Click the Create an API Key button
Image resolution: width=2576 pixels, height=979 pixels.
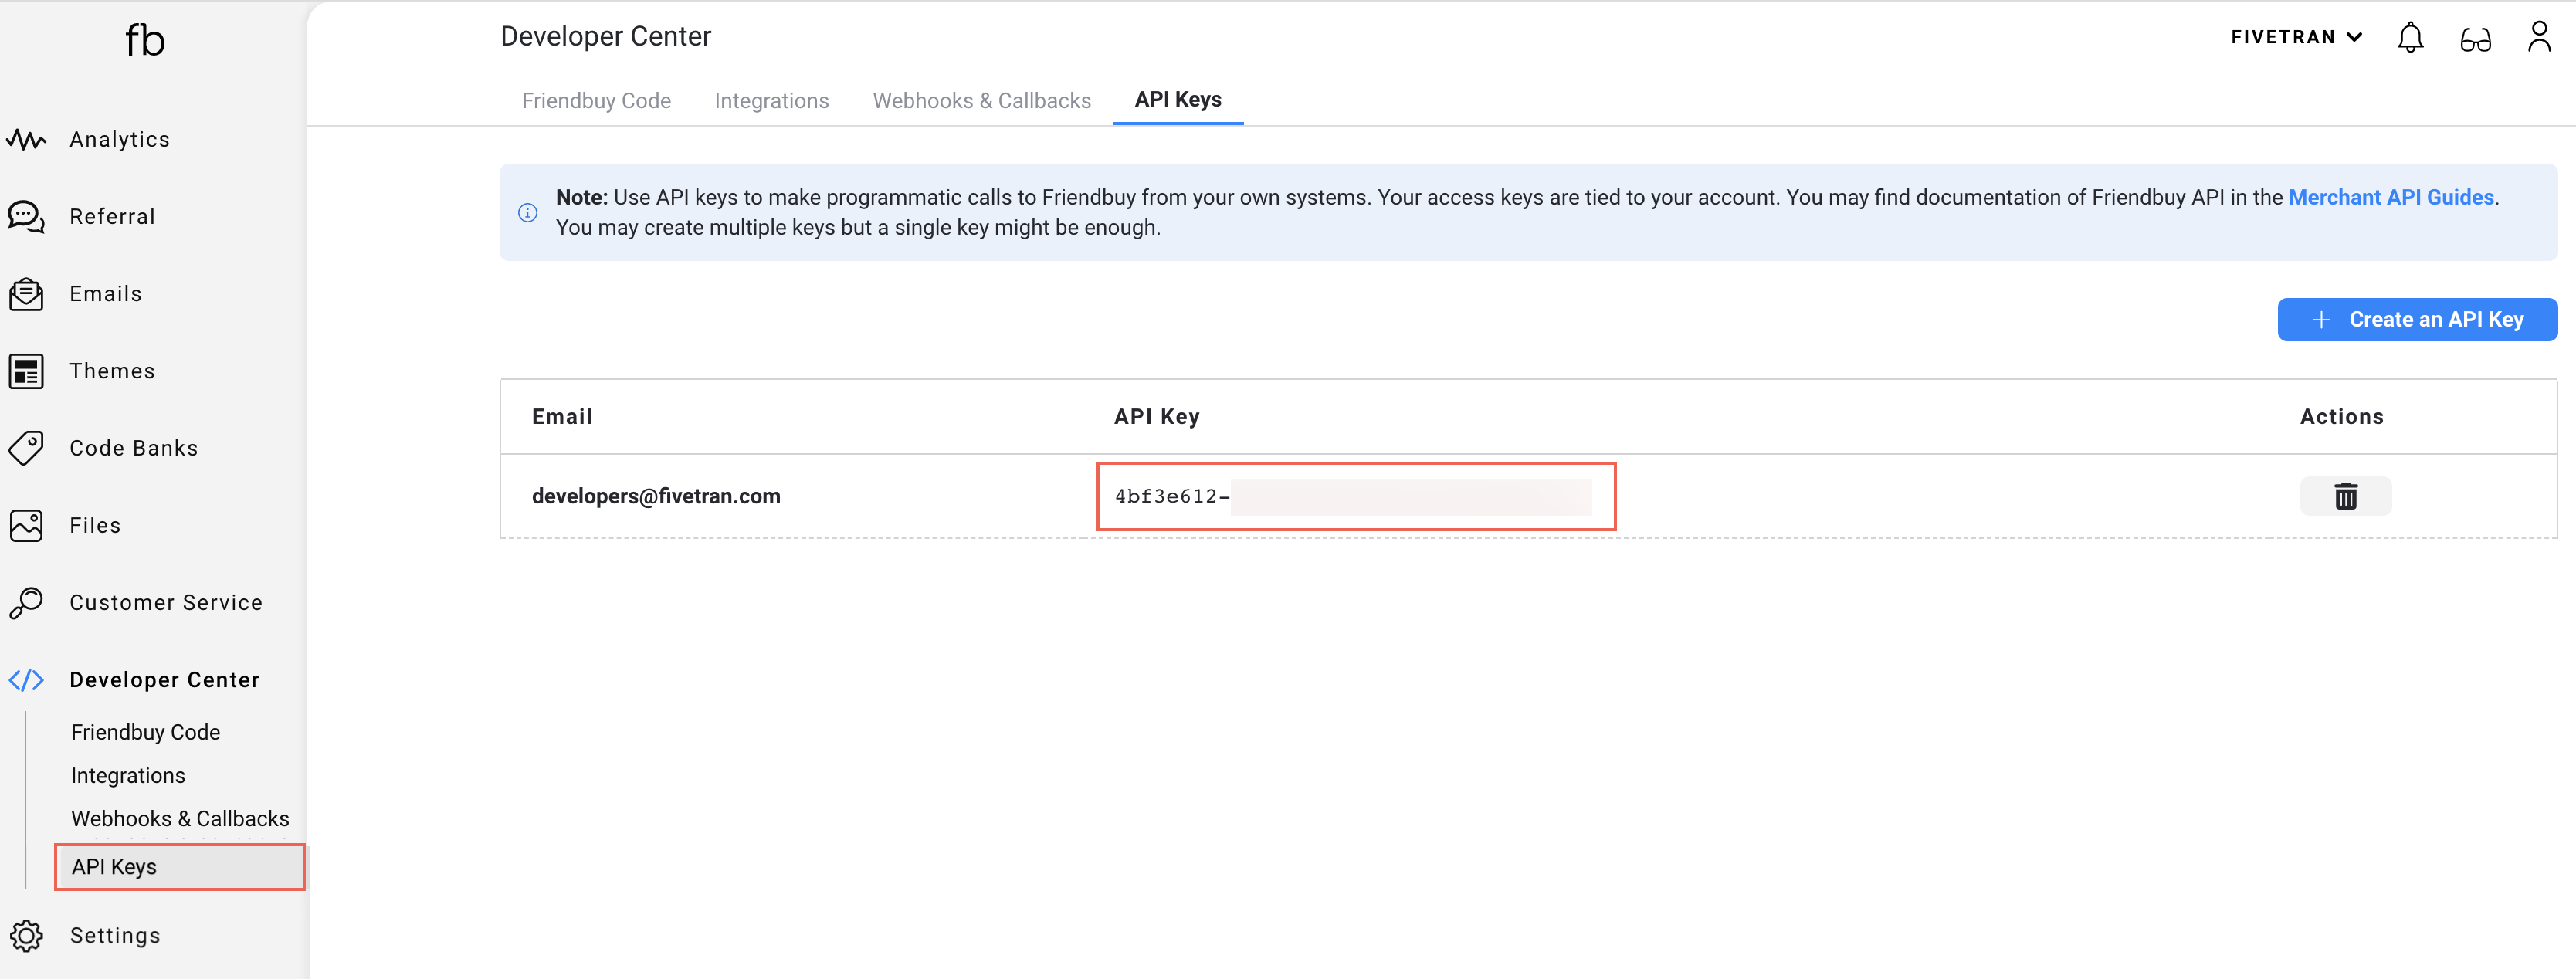point(2417,319)
